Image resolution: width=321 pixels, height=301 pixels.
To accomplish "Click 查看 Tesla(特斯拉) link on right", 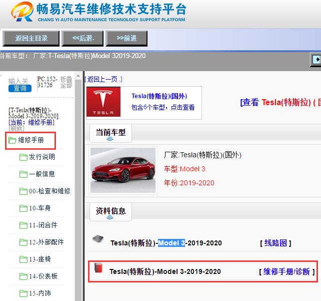I will tap(280, 102).
